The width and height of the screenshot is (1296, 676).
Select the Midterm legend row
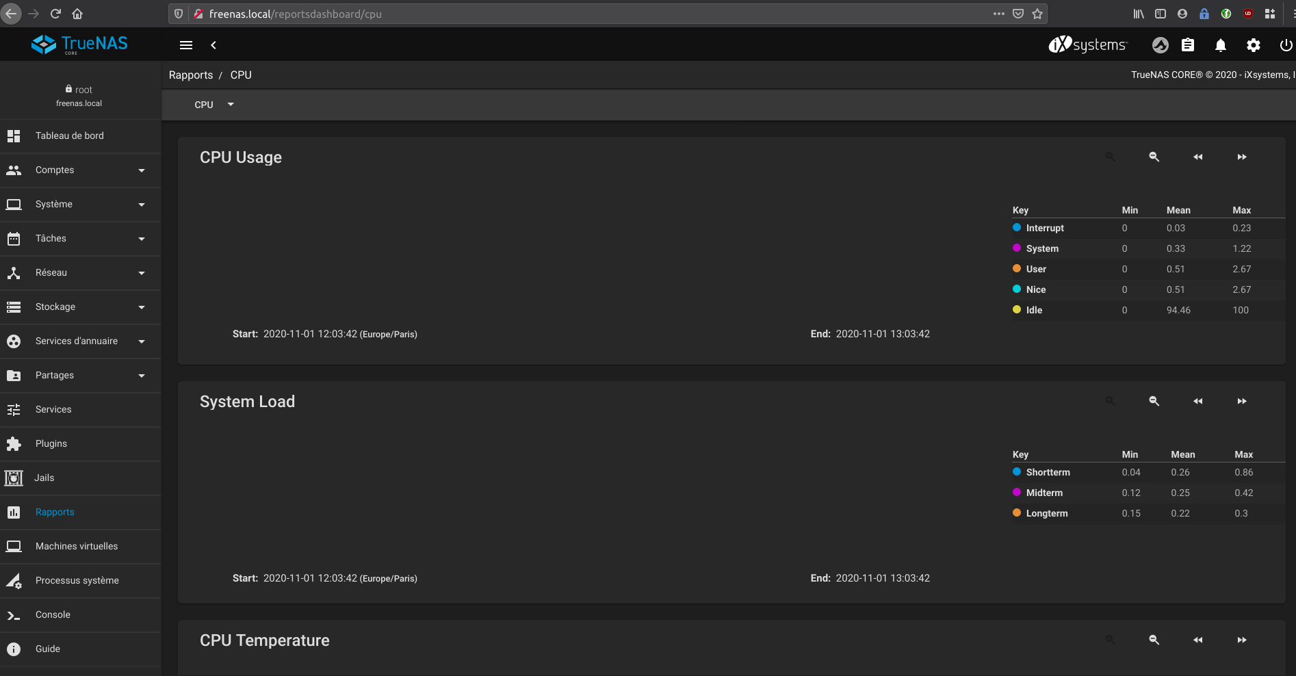[1149, 493]
